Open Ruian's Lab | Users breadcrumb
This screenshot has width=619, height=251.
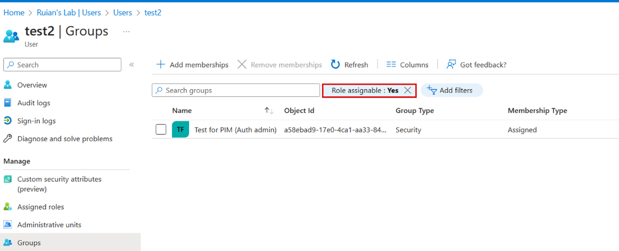click(x=69, y=13)
